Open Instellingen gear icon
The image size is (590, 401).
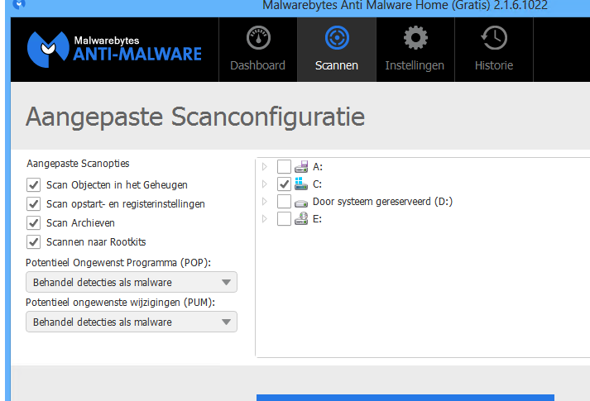(x=415, y=38)
